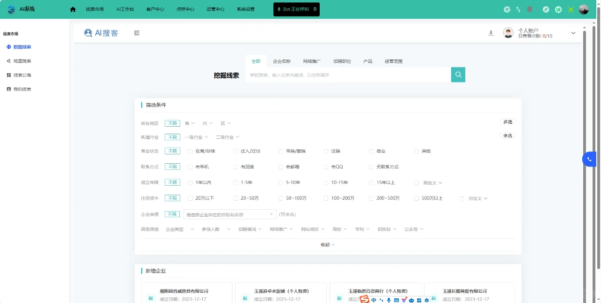Click the green fullscreen icon in header
Image resolution: width=601 pixels, height=303 pixels.
point(571,9)
